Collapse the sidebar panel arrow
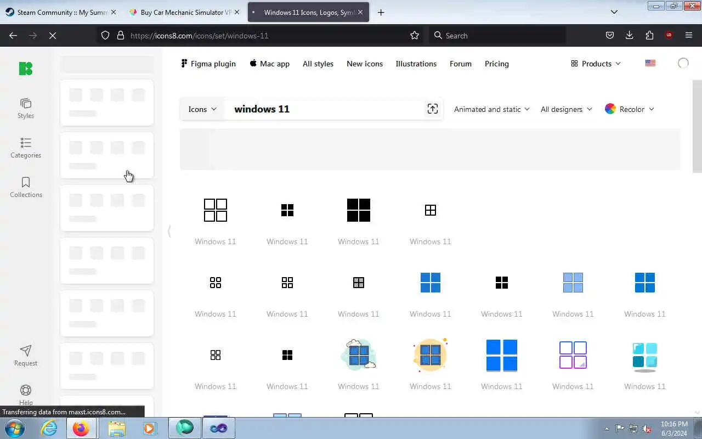This screenshot has width=702, height=439. point(169,232)
